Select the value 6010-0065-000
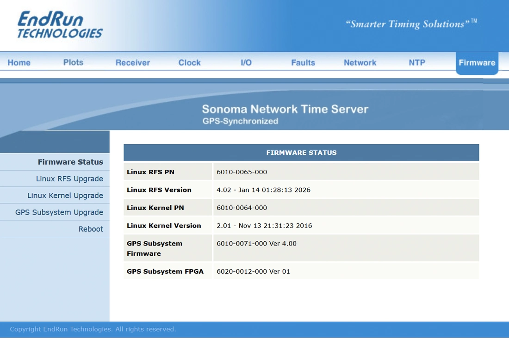The height and width of the screenshot is (344, 509). pos(242,172)
